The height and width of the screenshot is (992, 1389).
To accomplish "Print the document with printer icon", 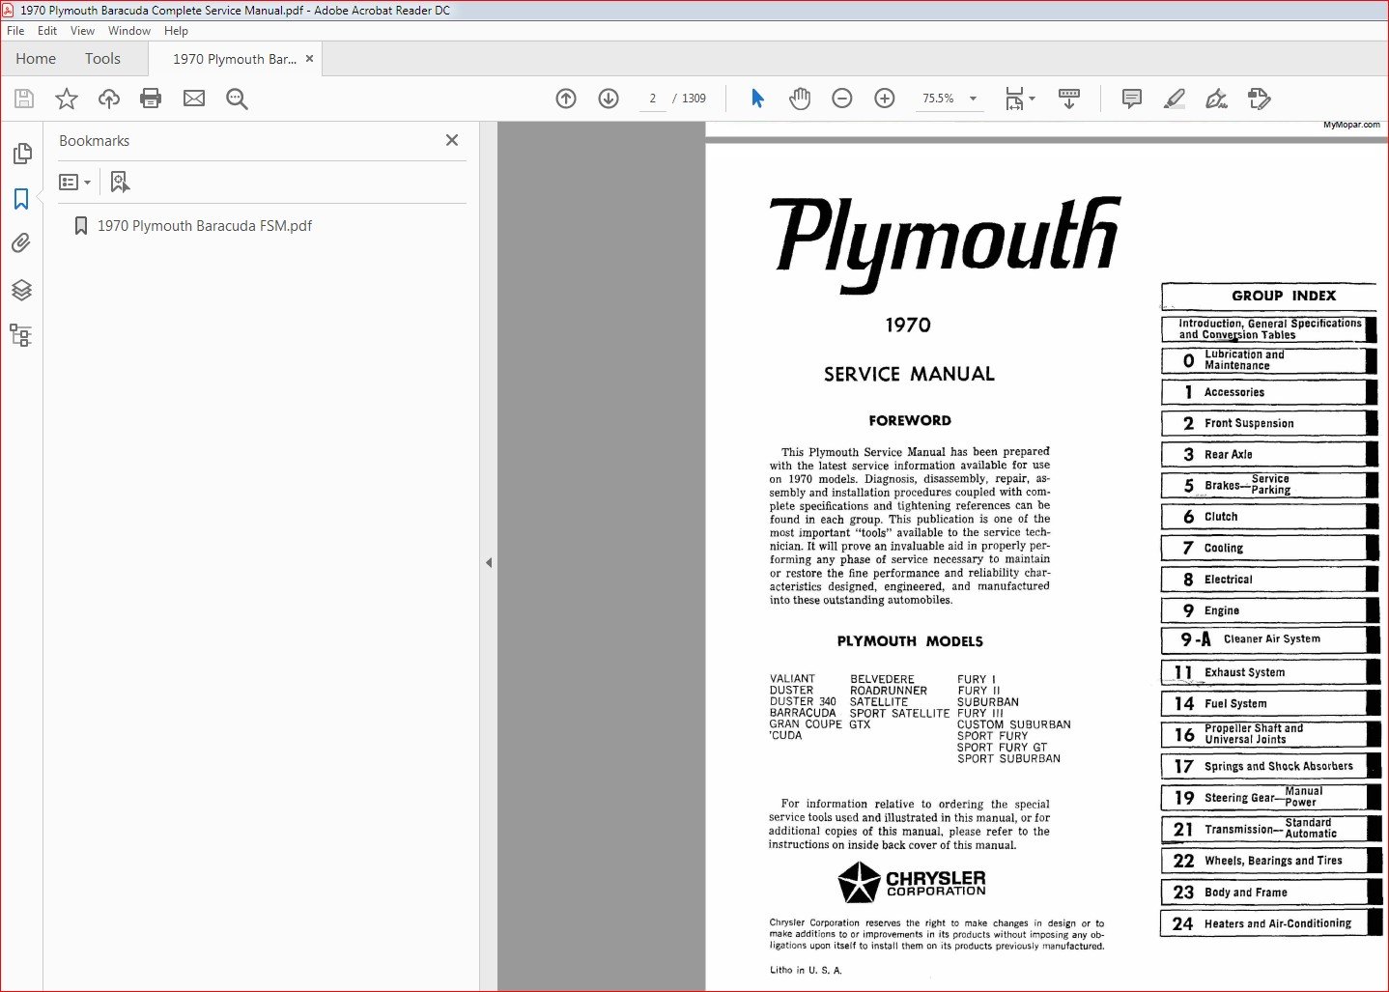I will click(x=151, y=99).
